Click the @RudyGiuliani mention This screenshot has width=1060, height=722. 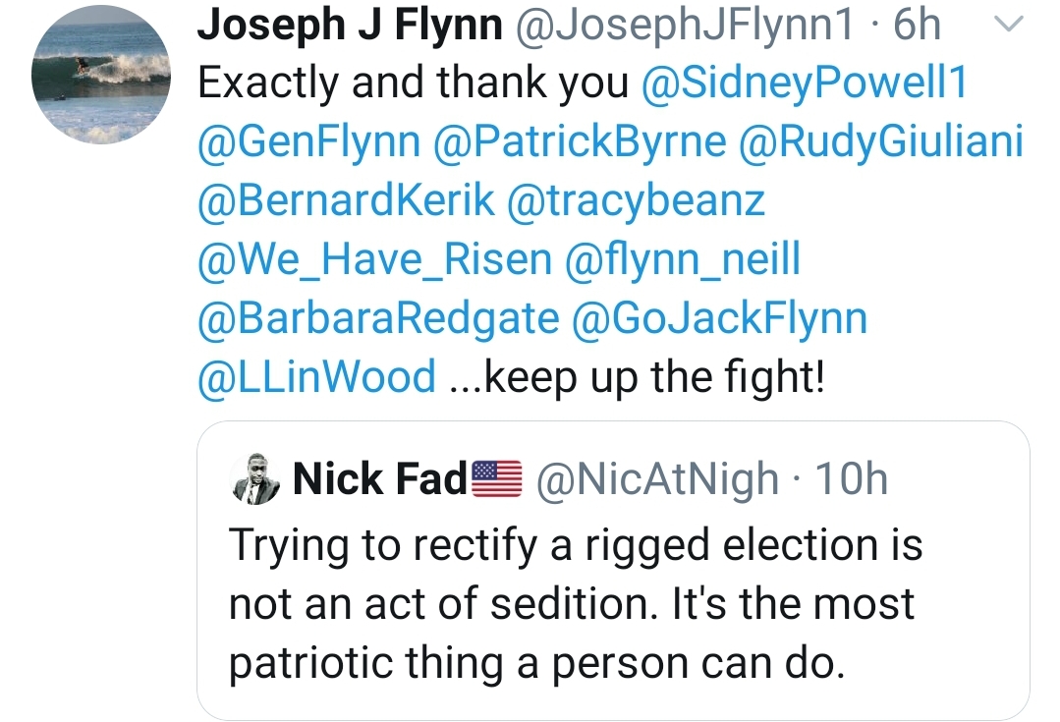[x=880, y=143]
